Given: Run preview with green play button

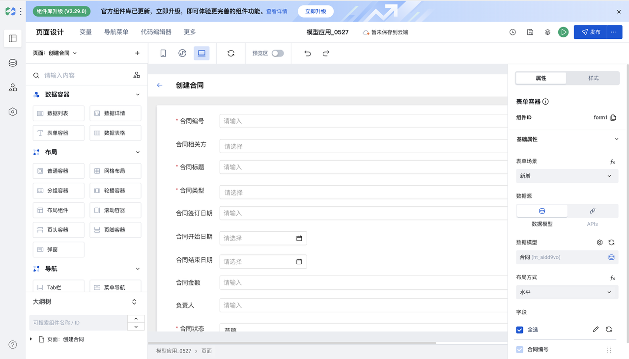Looking at the screenshot, I should click(564, 32).
